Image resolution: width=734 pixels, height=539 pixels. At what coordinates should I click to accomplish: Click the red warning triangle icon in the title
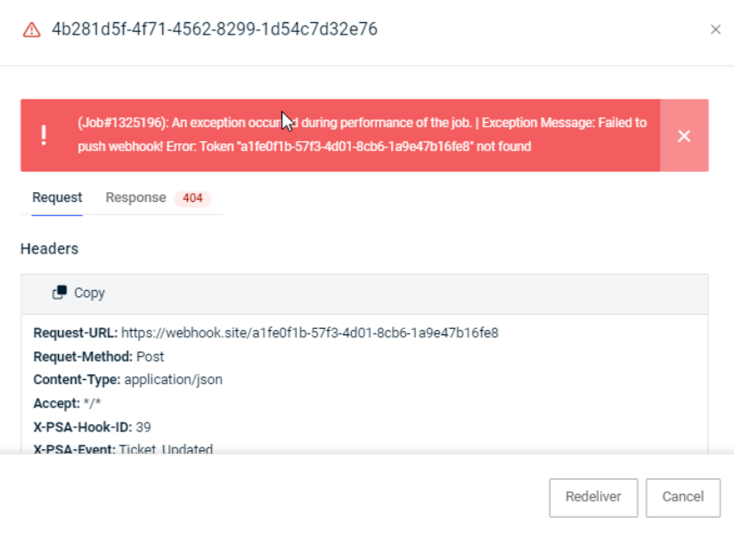pos(32,29)
